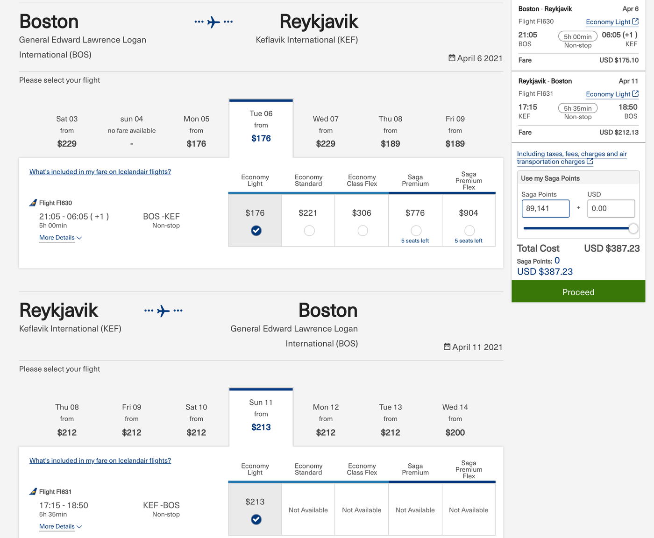The width and height of the screenshot is (654, 538).
Task: Click the airplane icon between Boston and Reykjavik
Action: click(x=213, y=22)
